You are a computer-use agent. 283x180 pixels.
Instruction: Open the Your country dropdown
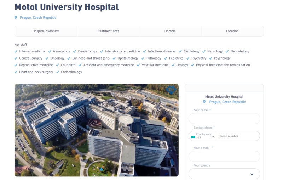pyautogui.click(x=224, y=174)
